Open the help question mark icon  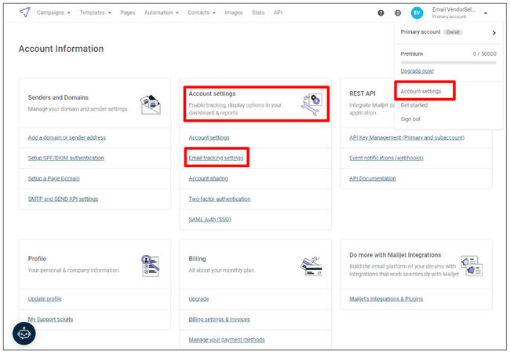(x=381, y=13)
